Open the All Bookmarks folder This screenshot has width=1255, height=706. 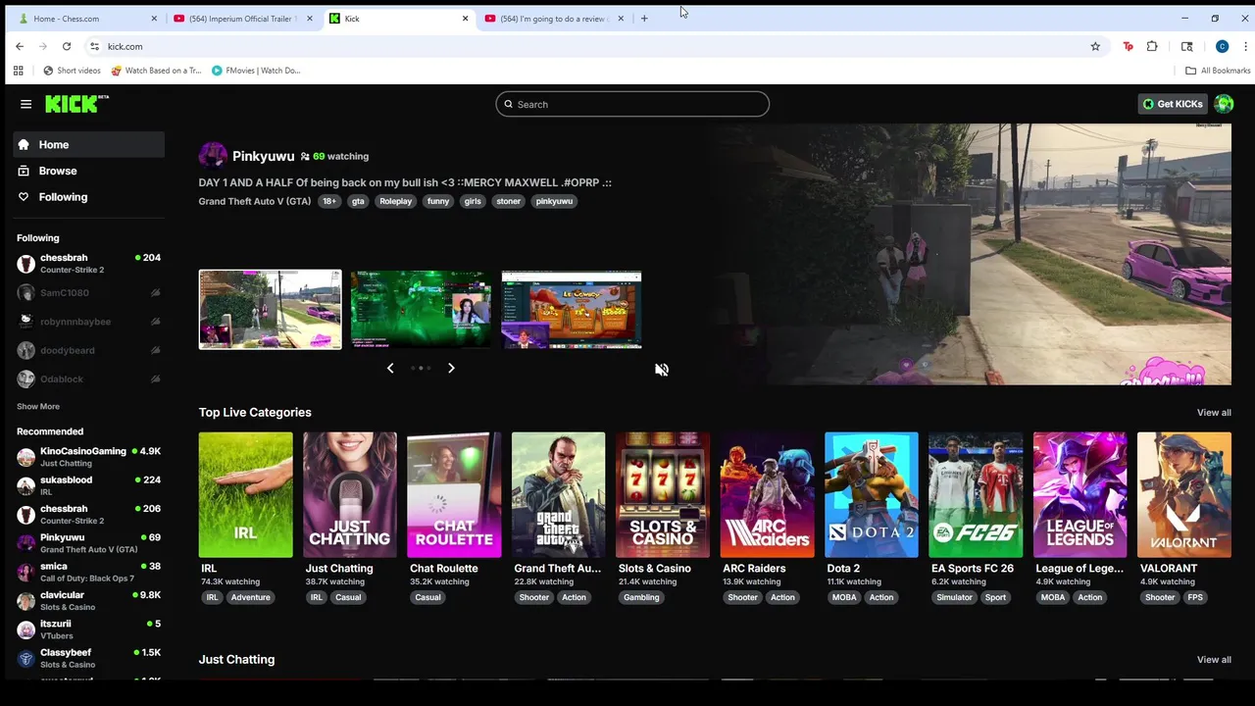point(1218,71)
